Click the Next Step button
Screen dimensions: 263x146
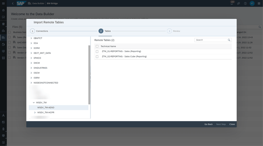[221, 124]
